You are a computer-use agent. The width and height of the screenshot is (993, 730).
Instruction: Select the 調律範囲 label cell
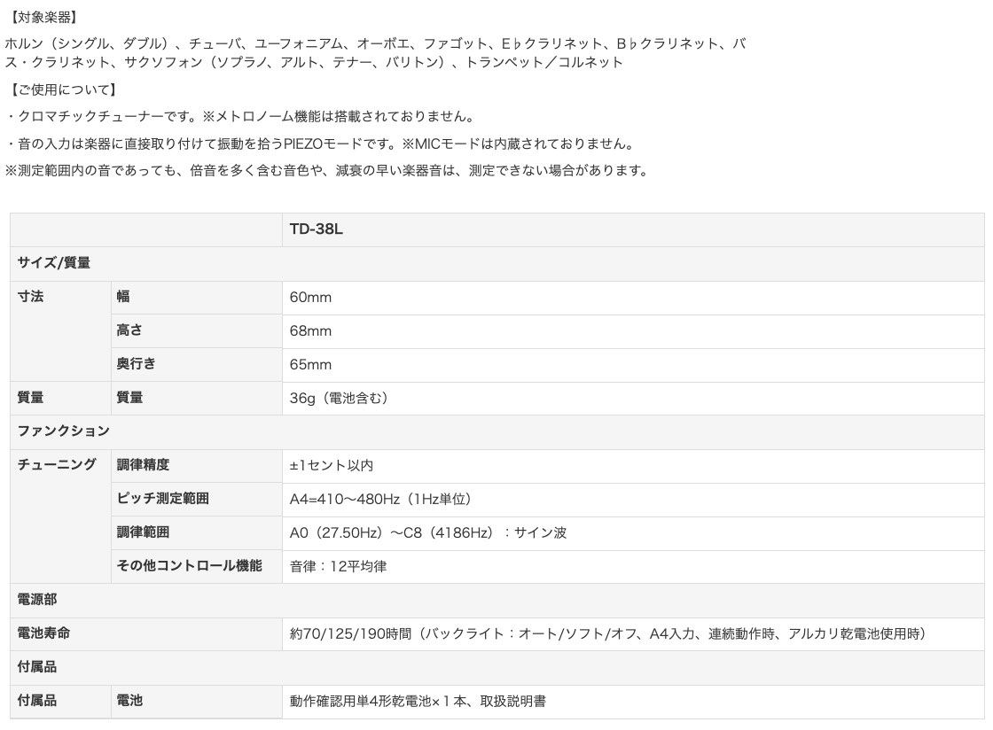tap(196, 532)
